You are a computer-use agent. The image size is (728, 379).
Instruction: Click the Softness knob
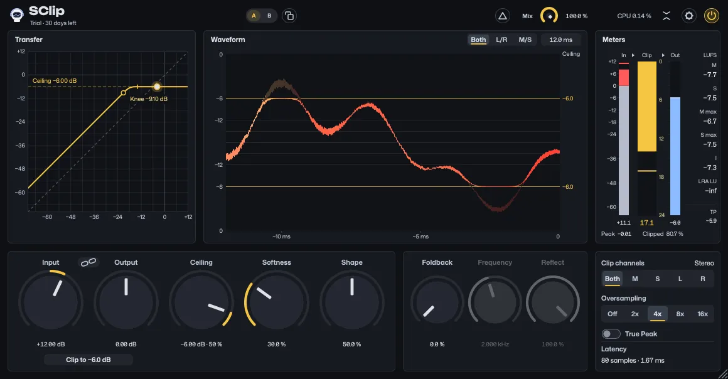pyautogui.click(x=277, y=302)
